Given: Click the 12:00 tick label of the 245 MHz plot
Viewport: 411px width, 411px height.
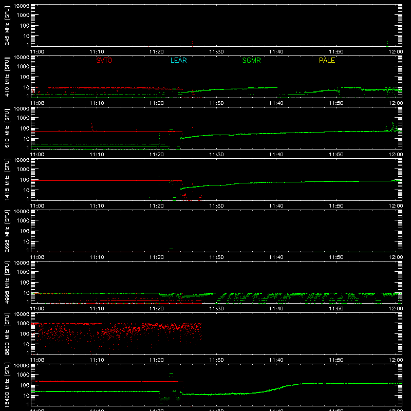Looking at the screenshot, I should coord(396,52).
